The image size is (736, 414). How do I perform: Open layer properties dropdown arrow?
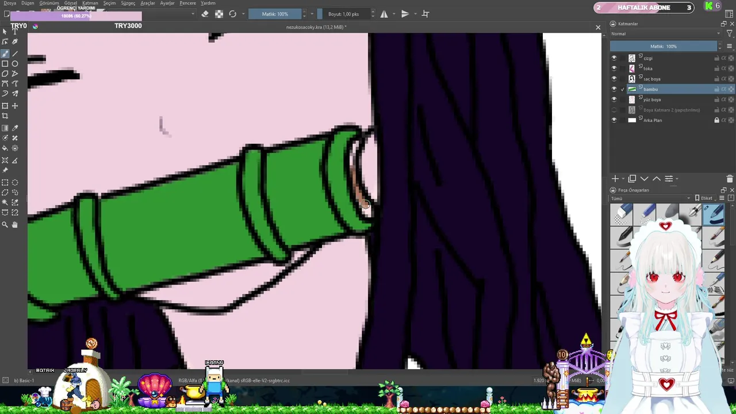click(677, 179)
